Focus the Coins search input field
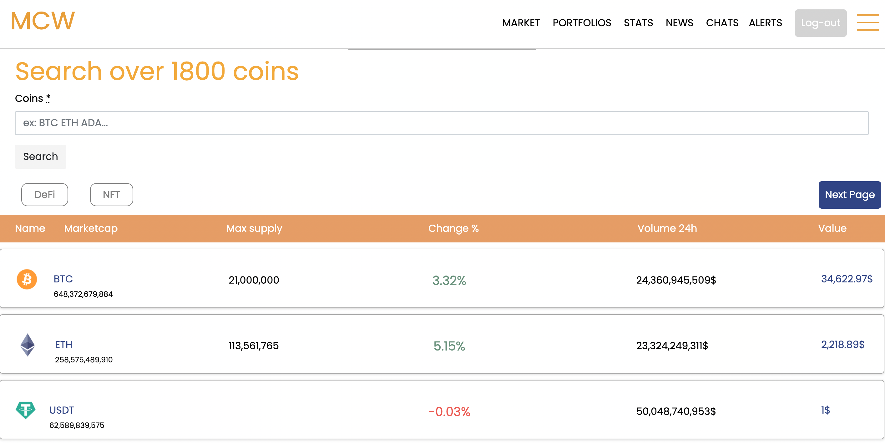The height and width of the screenshot is (443, 885). tap(442, 123)
